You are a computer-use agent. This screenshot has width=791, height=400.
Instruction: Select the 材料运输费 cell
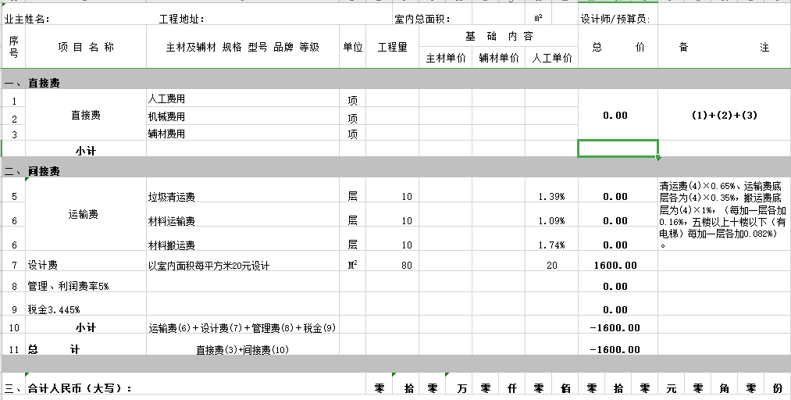point(242,221)
